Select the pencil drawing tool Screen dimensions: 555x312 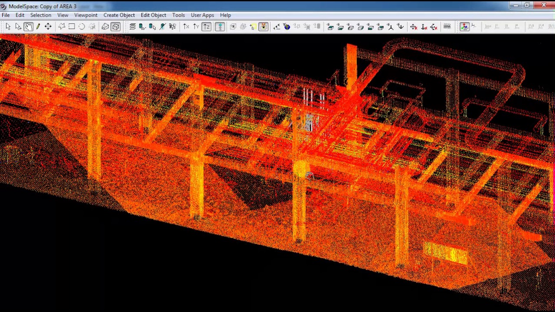pos(38,27)
